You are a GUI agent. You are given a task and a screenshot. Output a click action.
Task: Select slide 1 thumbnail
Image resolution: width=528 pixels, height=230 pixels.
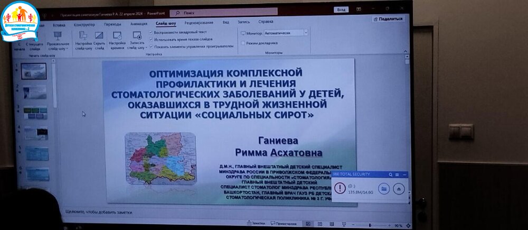point(34,71)
